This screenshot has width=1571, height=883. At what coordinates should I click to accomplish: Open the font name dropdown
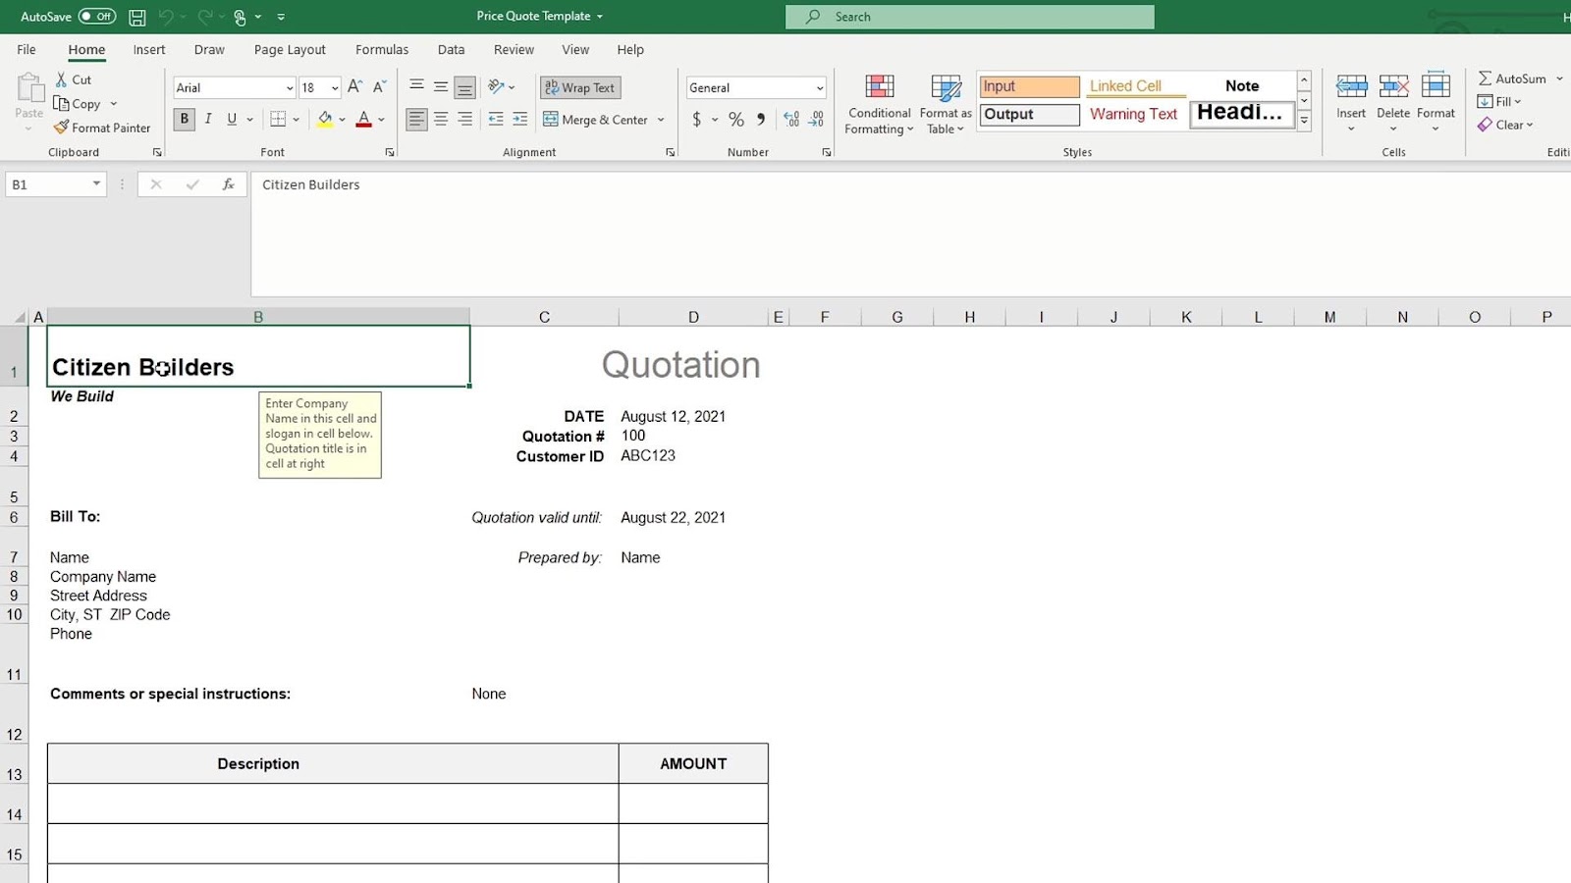(290, 88)
